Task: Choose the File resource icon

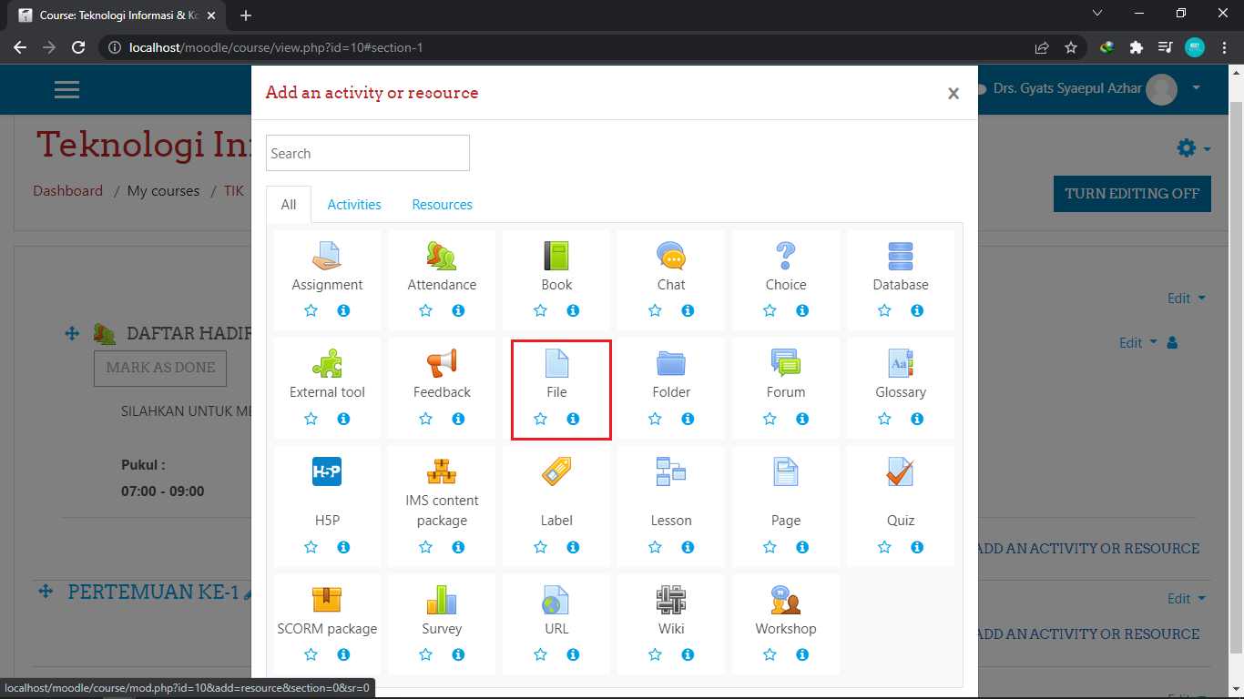Action: tap(556, 363)
